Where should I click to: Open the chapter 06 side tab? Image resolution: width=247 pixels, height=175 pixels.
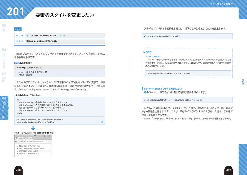pyautogui.click(x=4, y=58)
